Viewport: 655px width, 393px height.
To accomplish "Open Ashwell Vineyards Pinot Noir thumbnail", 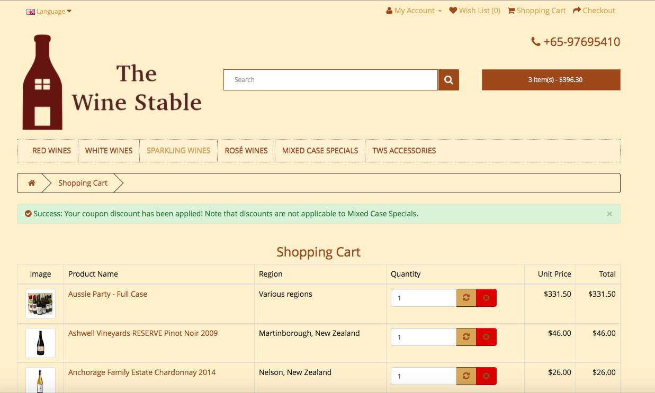I will (x=40, y=343).
